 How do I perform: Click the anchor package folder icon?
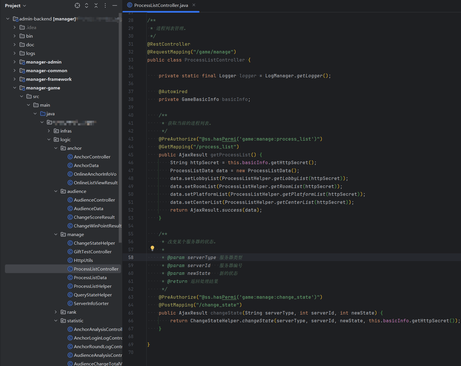pyautogui.click(x=63, y=148)
